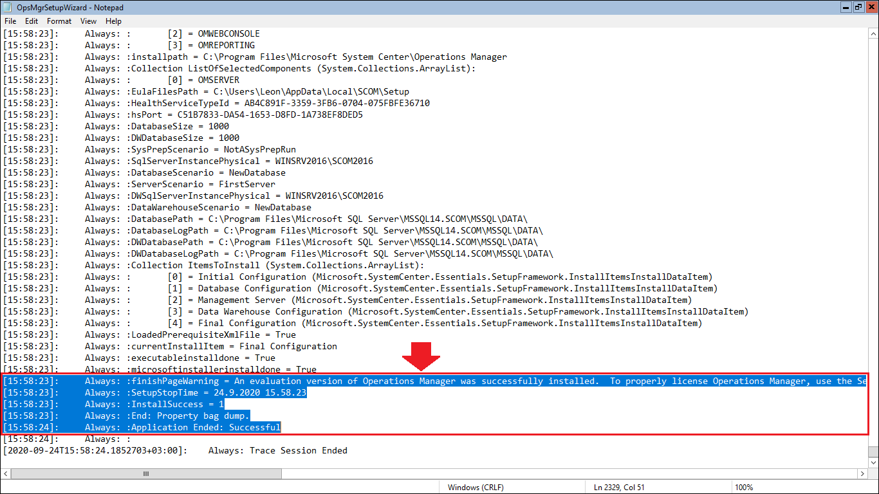Click the Notepad icon in title bar
879x494 pixels.
point(7,7)
